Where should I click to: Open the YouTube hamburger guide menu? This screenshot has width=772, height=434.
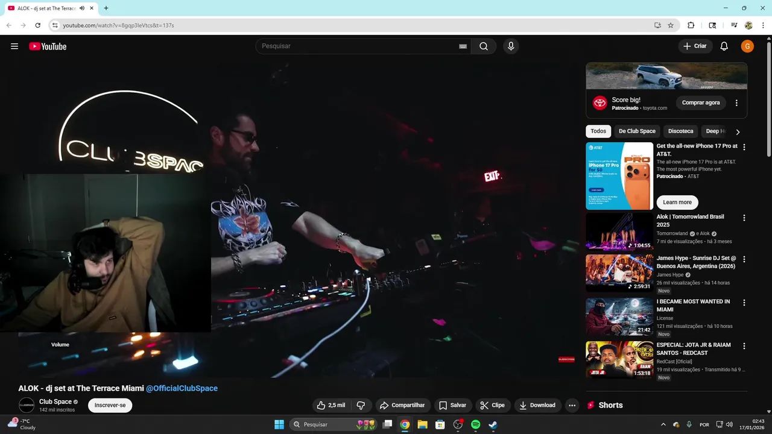point(14,46)
